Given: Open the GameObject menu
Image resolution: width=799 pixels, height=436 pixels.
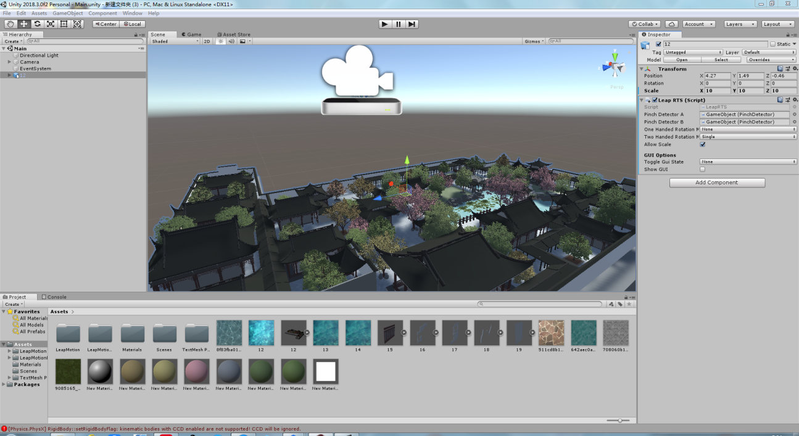Looking at the screenshot, I should click(x=67, y=13).
